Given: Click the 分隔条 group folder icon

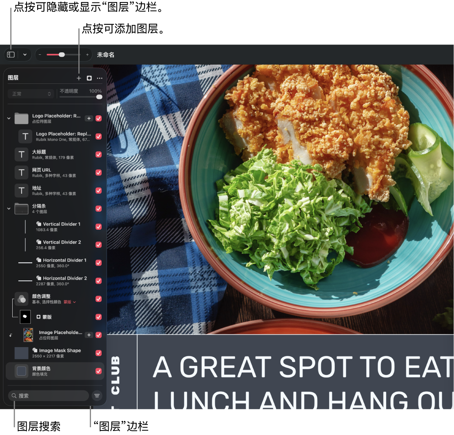Looking at the screenshot, I should pos(21,209).
